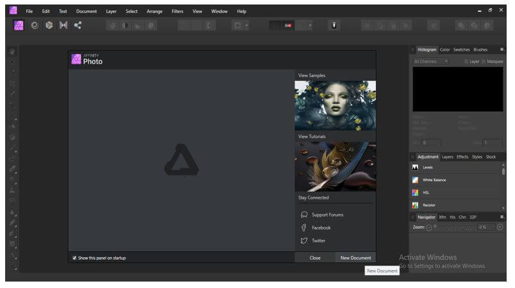Screen dimensions: 515x288
Task: Click the Facebook icon
Action: 304,228
